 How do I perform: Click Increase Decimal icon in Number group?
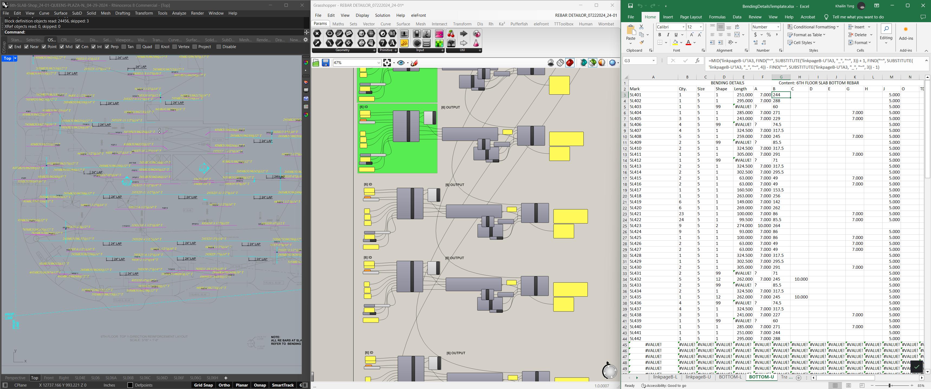(x=756, y=43)
